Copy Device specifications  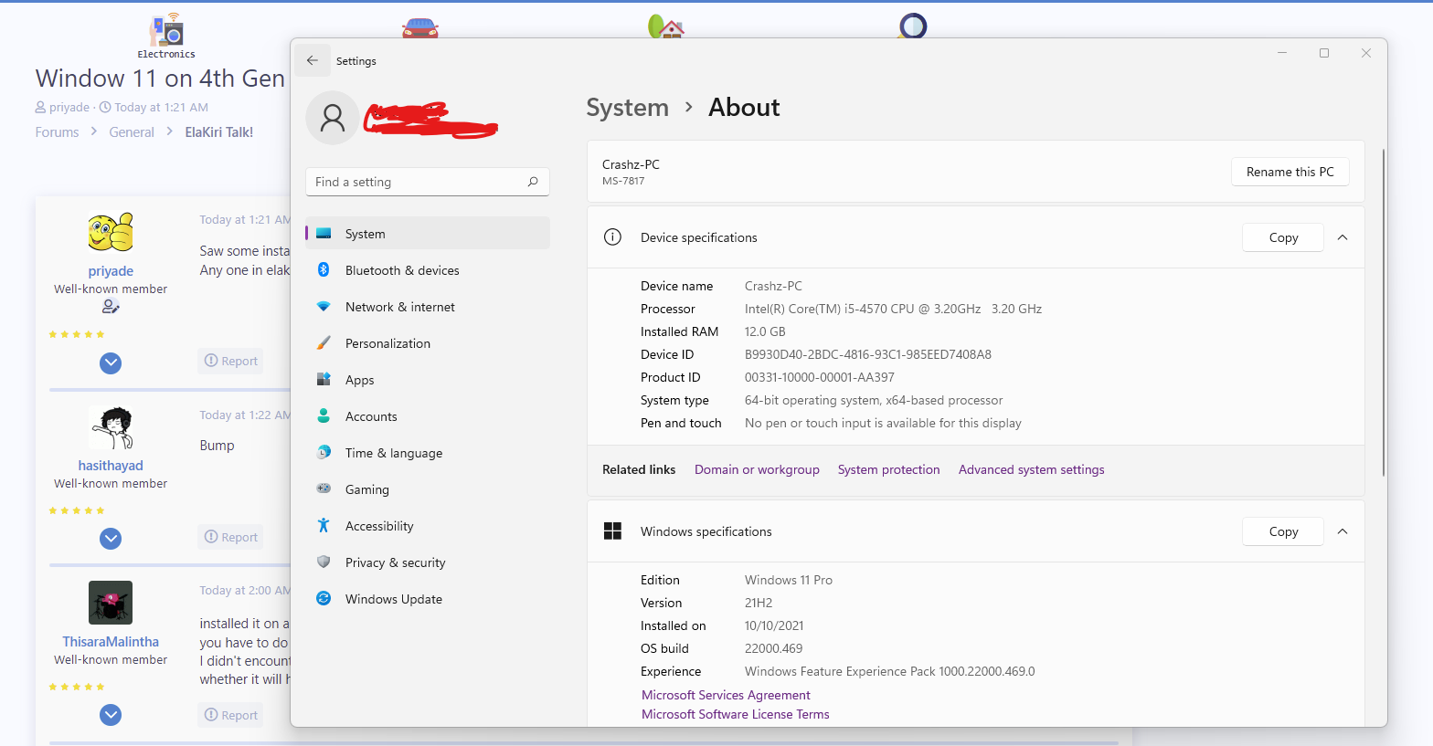pos(1283,237)
